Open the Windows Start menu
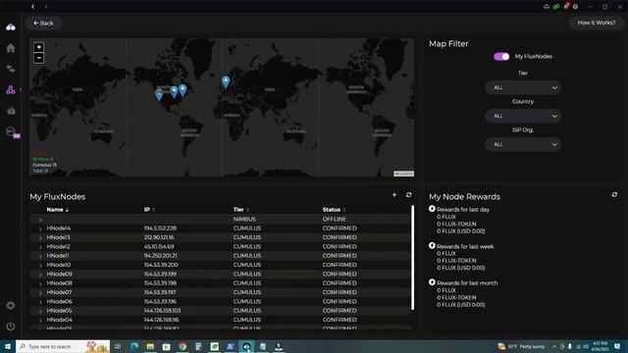Image resolution: width=628 pixels, height=353 pixels. click(x=8, y=346)
